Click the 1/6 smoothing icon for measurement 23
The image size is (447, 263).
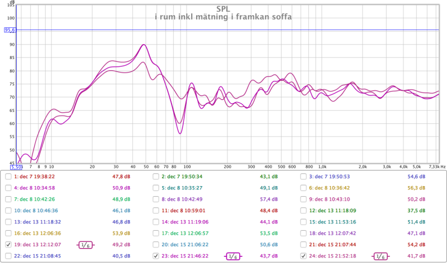(234, 256)
